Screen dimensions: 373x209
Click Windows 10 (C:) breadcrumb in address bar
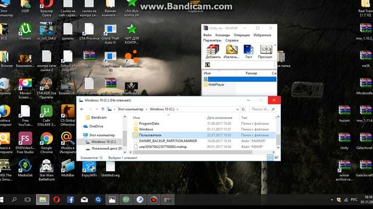pos(162,109)
